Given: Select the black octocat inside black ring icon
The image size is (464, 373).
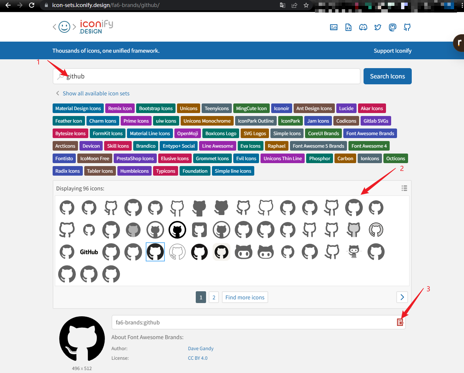Looking at the screenshot, I should pyautogui.click(x=177, y=230).
